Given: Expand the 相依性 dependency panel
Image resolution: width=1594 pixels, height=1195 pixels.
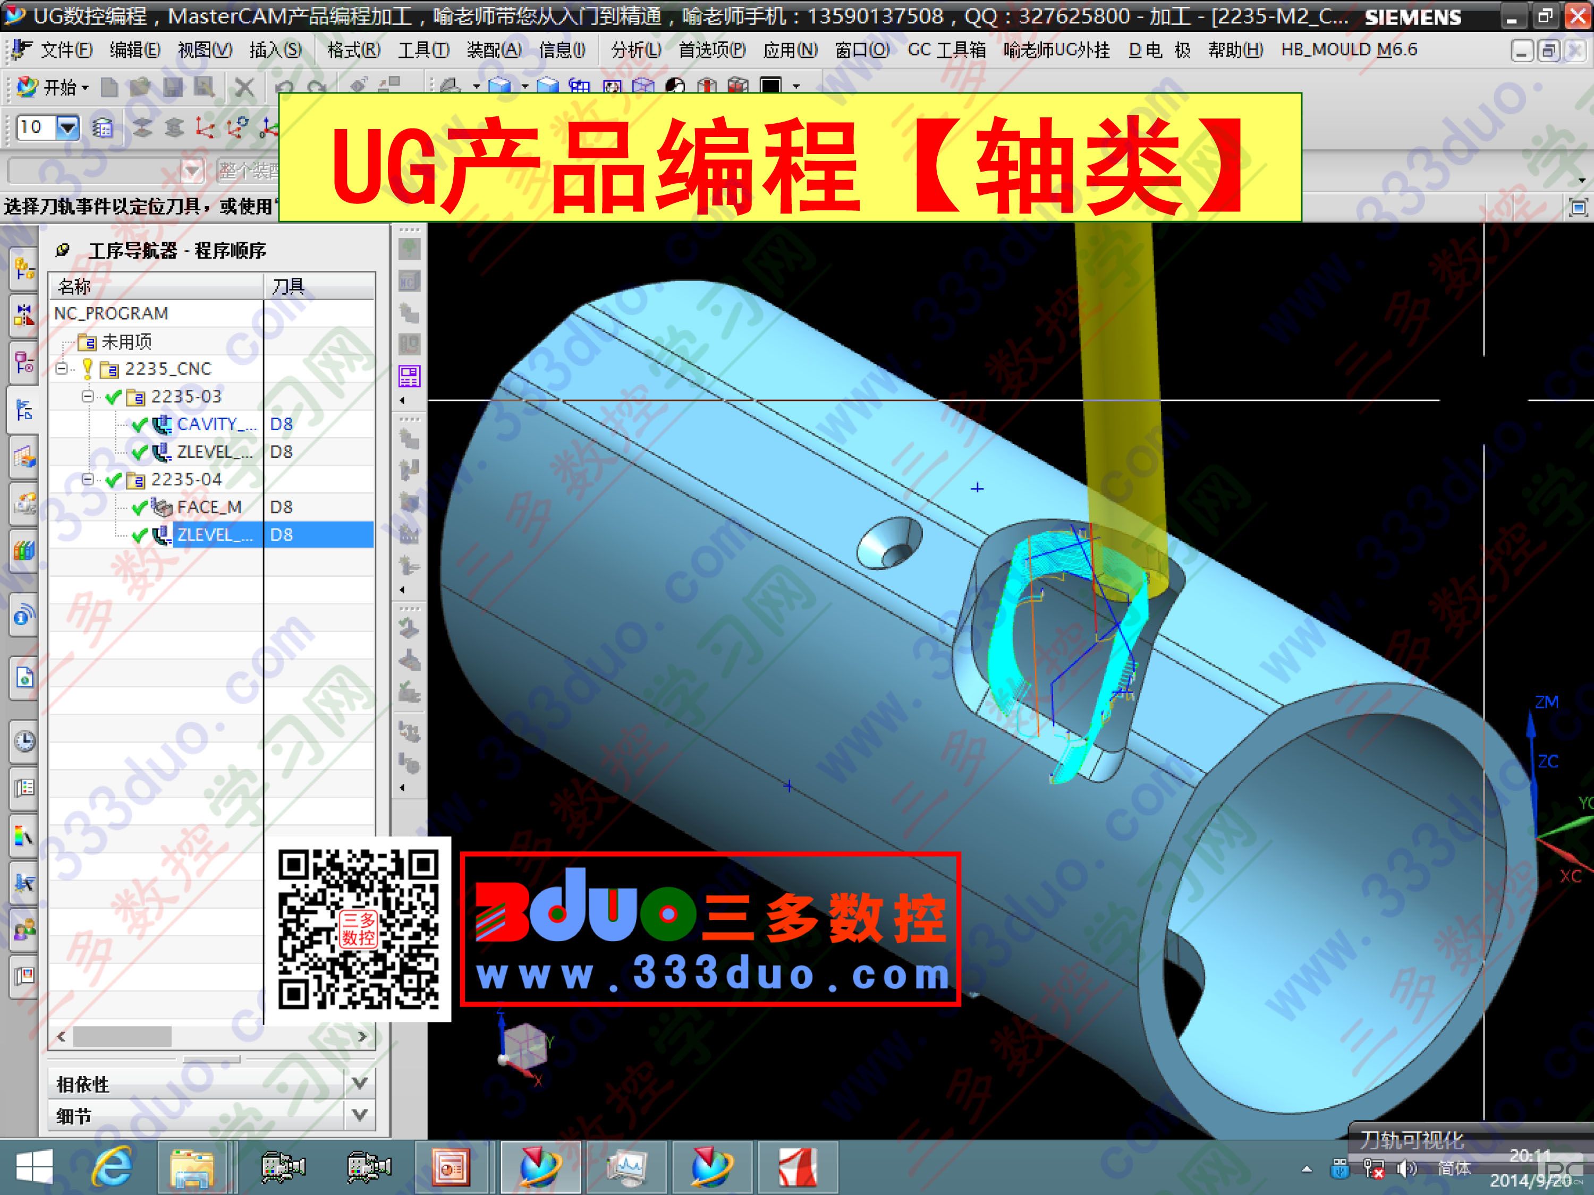Looking at the screenshot, I should coord(360,1082).
